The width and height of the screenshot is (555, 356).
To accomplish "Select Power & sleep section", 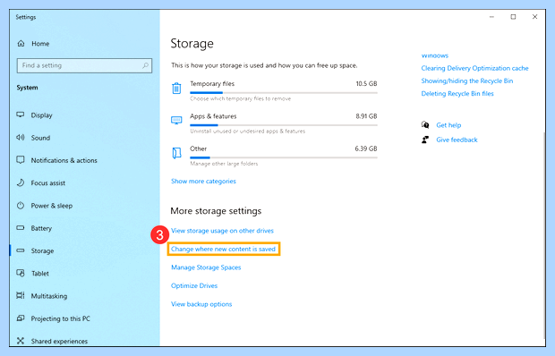I will click(x=52, y=206).
